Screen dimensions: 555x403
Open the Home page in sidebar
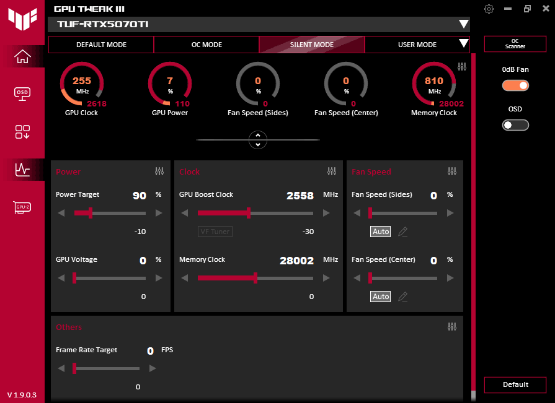22,56
